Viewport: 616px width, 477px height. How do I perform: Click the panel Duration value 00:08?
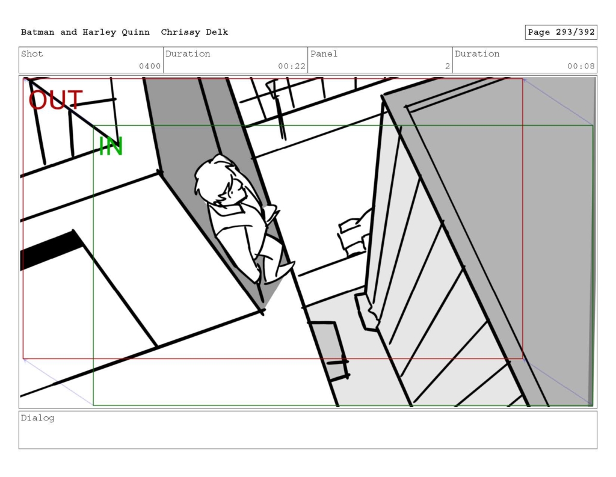click(x=581, y=66)
